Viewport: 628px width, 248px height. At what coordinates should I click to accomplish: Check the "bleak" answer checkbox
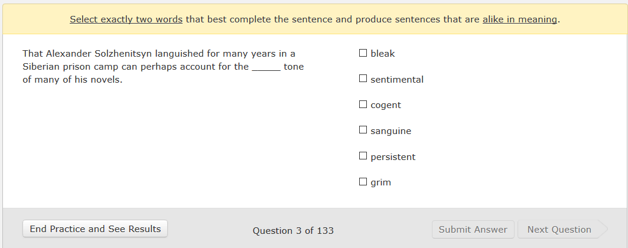pyautogui.click(x=363, y=53)
